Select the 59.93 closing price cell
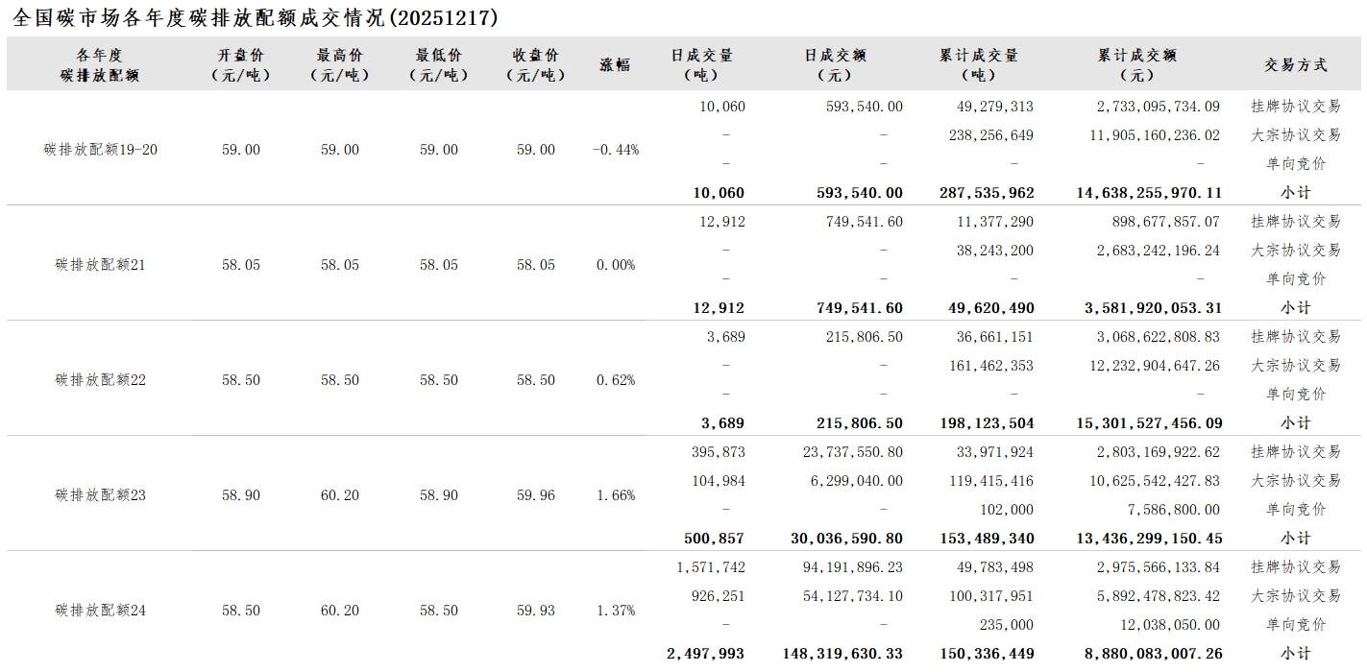Screen dimensions: 1367x672 [535, 611]
